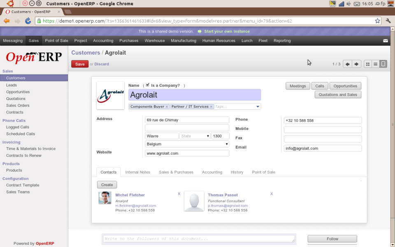Click the empty Mobile input field
The width and height of the screenshot is (395, 247).
[x=323, y=130]
